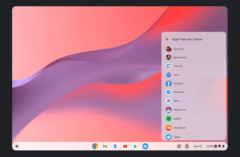The width and height of the screenshot is (240, 157).
Task: Click the apps list scrollbar
Action: 224,67
